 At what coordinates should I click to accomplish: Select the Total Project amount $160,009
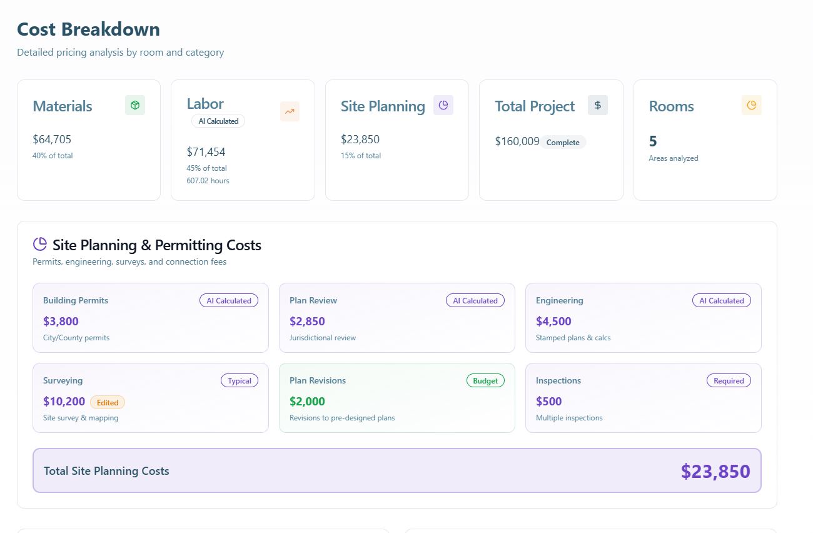(517, 141)
